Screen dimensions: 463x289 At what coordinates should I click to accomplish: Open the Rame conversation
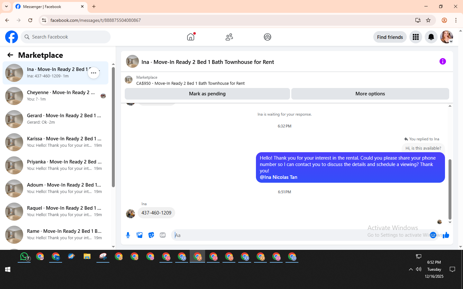55,235
